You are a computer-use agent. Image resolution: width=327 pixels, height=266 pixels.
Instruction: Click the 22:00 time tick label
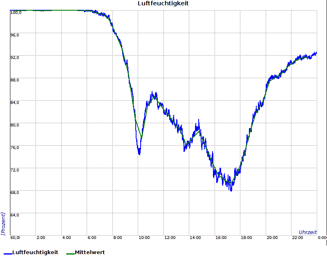(298, 238)
